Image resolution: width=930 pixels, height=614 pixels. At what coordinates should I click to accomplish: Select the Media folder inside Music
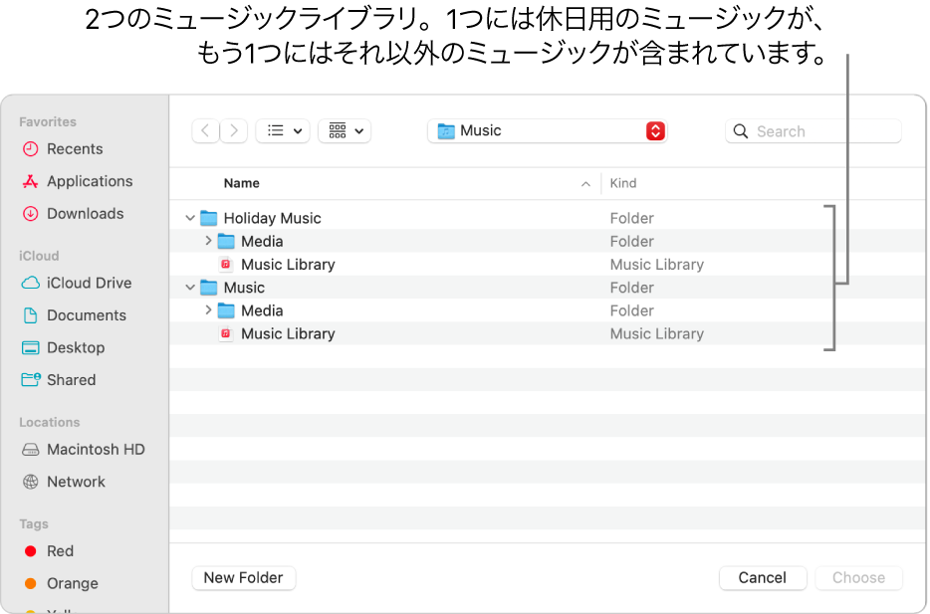coord(547,310)
